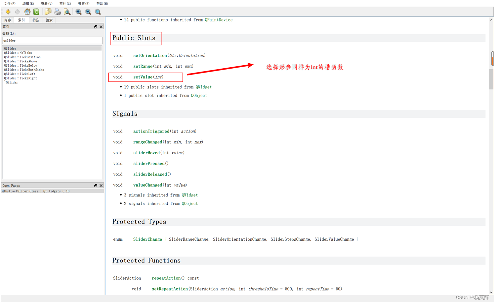This screenshot has height=303, width=494.
Task: Open the rangeChanged signal link
Action: point(147,142)
